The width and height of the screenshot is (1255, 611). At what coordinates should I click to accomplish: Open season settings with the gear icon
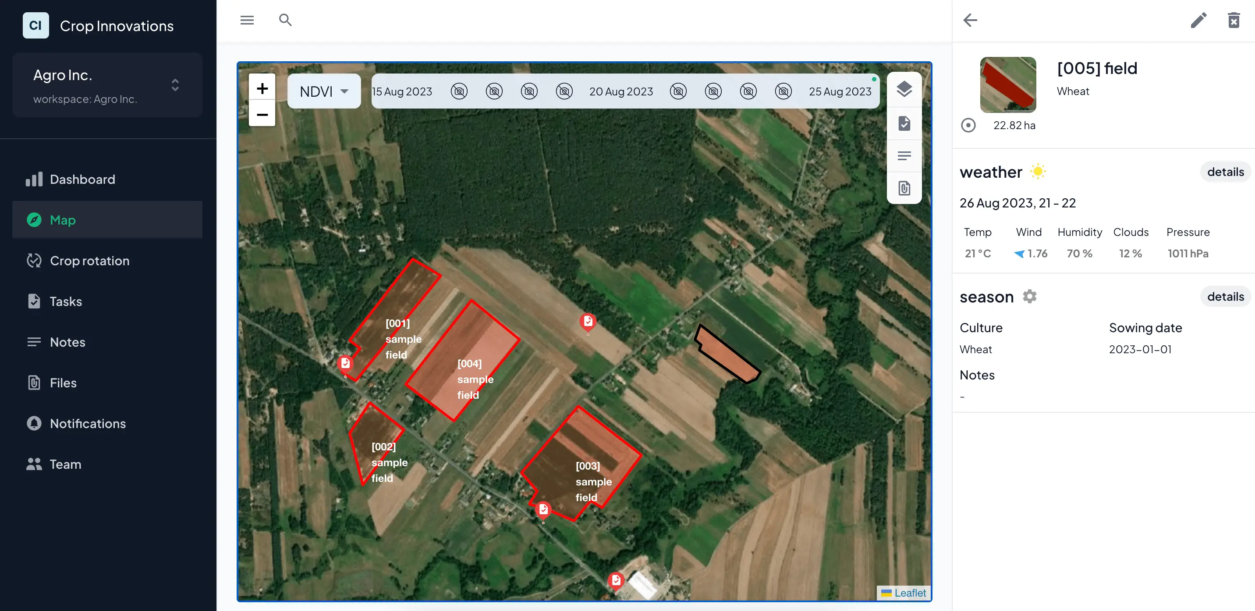click(1030, 296)
